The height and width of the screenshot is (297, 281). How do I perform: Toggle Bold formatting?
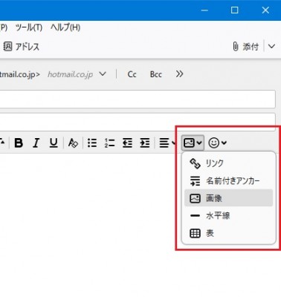click(19, 143)
